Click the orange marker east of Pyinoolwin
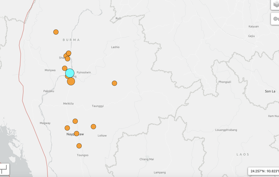The image size is (279, 177). click(x=114, y=83)
